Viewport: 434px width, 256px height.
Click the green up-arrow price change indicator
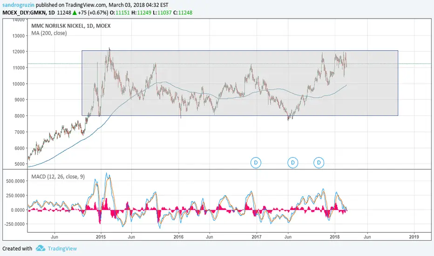[75, 13]
